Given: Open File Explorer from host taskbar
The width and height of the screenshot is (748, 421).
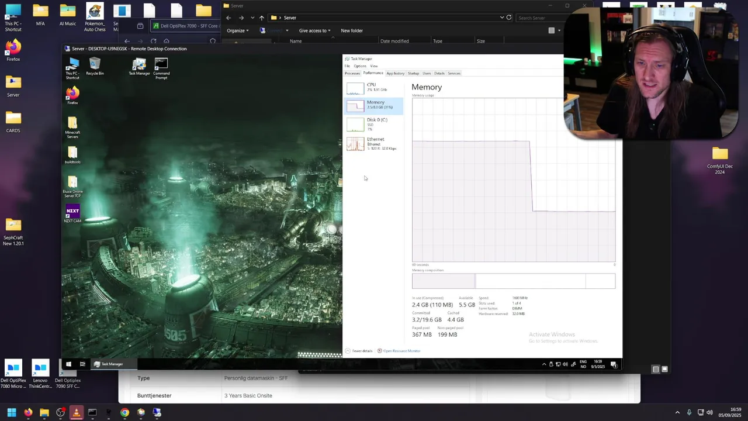Looking at the screenshot, I should pos(44,412).
